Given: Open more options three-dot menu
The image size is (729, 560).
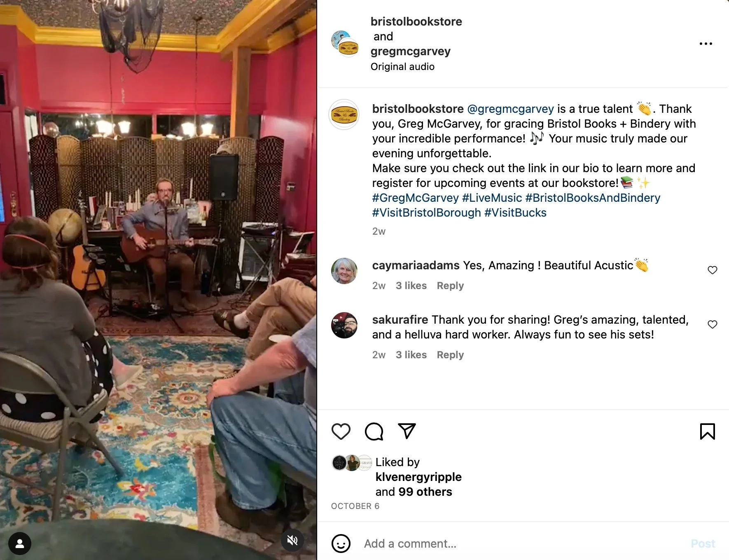Looking at the screenshot, I should coord(706,43).
